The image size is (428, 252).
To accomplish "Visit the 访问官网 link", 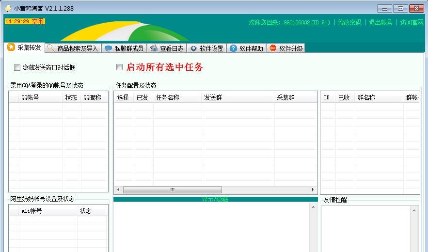I will click(412, 22).
